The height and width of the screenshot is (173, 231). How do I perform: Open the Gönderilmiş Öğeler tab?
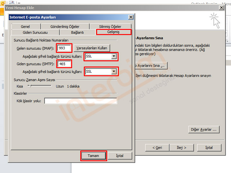tap(65, 27)
